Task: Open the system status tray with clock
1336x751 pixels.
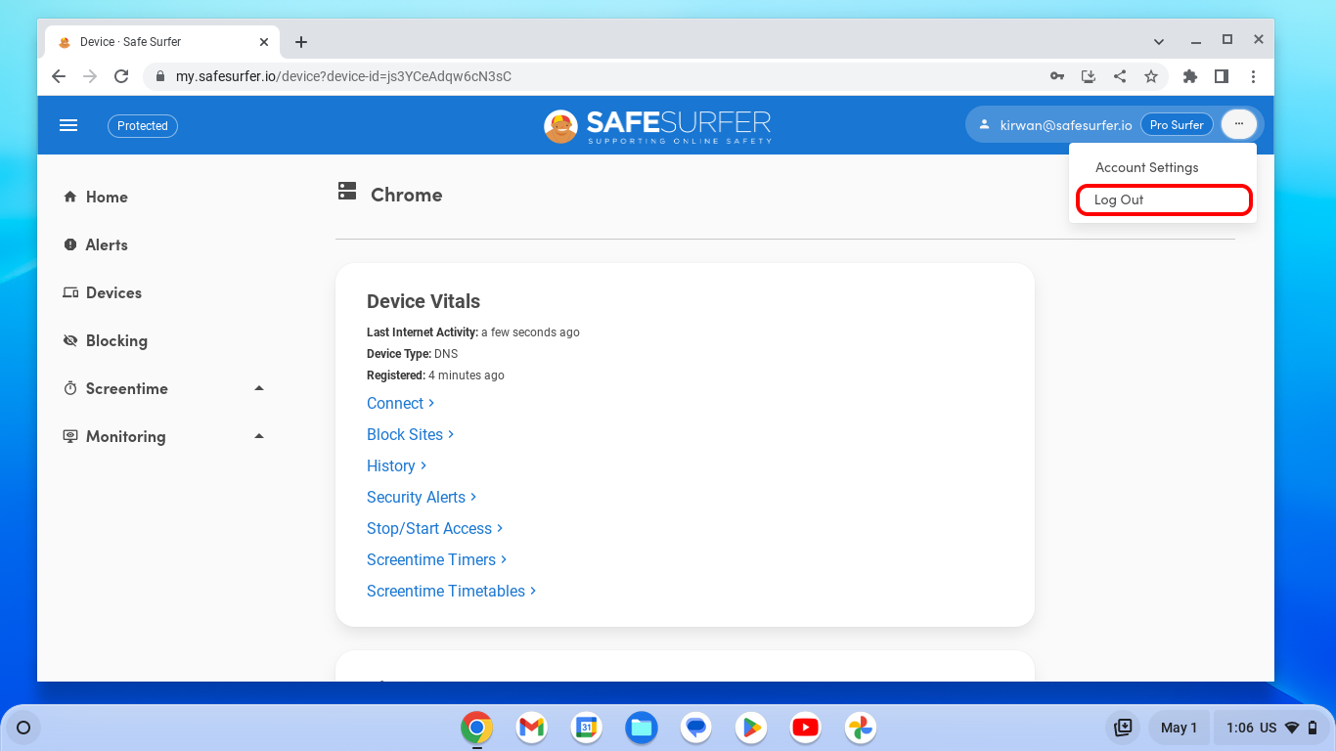Action: 1271,728
